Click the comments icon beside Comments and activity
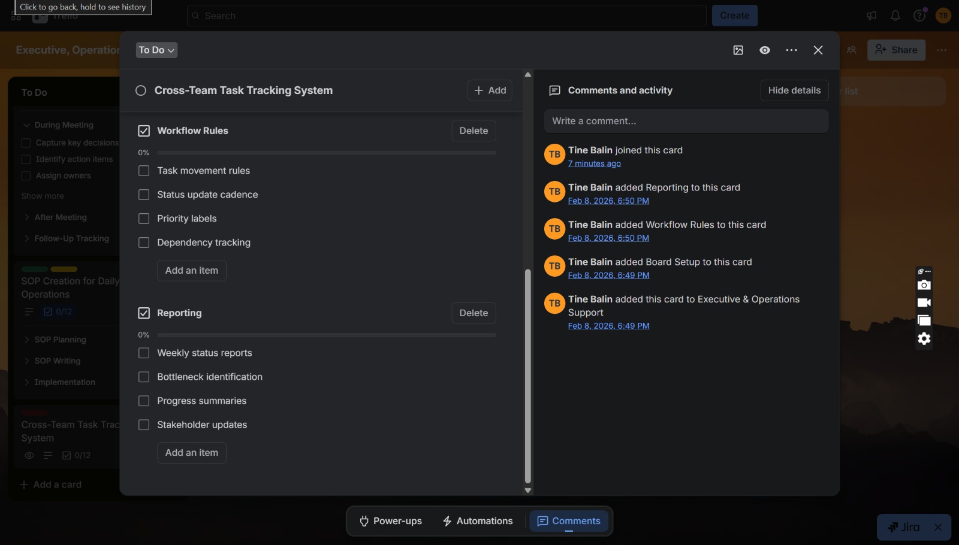 [x=555, y=90]
